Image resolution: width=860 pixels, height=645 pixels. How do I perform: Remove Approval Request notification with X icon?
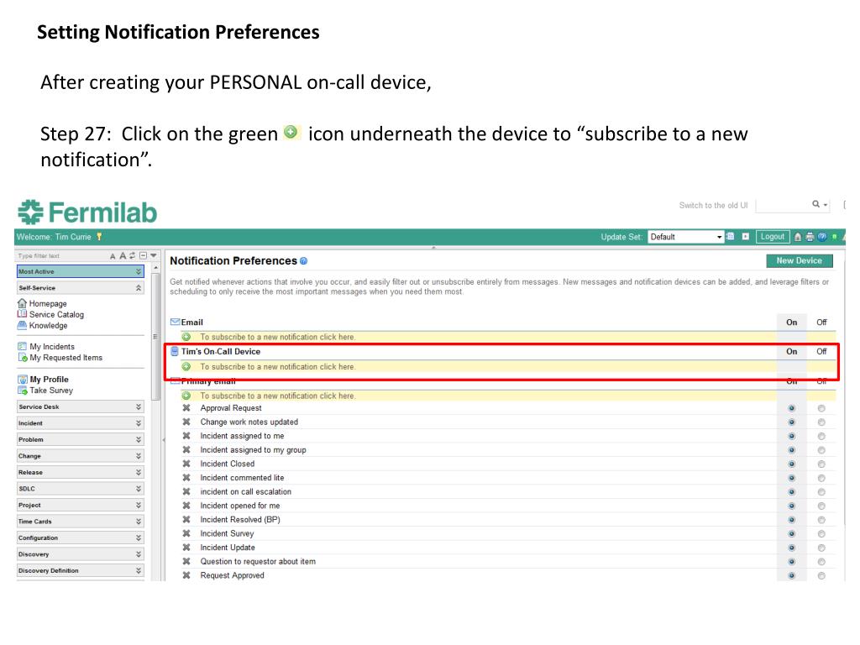tap(186, 408)
